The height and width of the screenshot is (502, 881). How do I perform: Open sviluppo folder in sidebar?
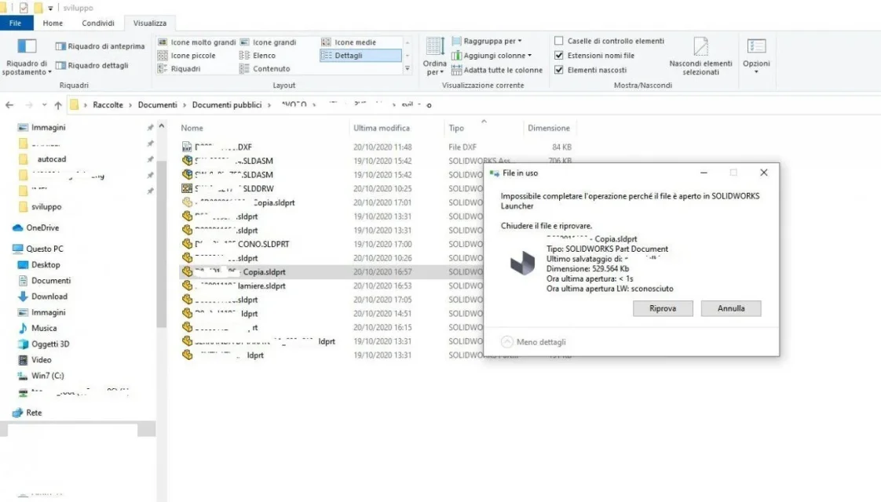coord(46,206)
